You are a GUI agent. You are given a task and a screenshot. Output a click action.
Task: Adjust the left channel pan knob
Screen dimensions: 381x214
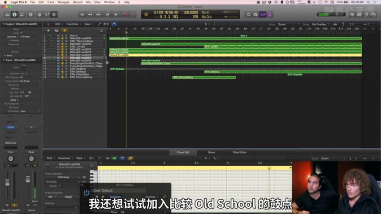pos(11,158)
